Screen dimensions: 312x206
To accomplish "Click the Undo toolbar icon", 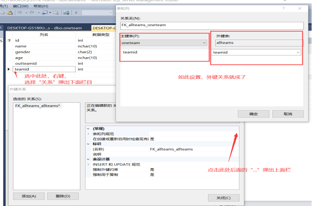I will click(20, 13).
